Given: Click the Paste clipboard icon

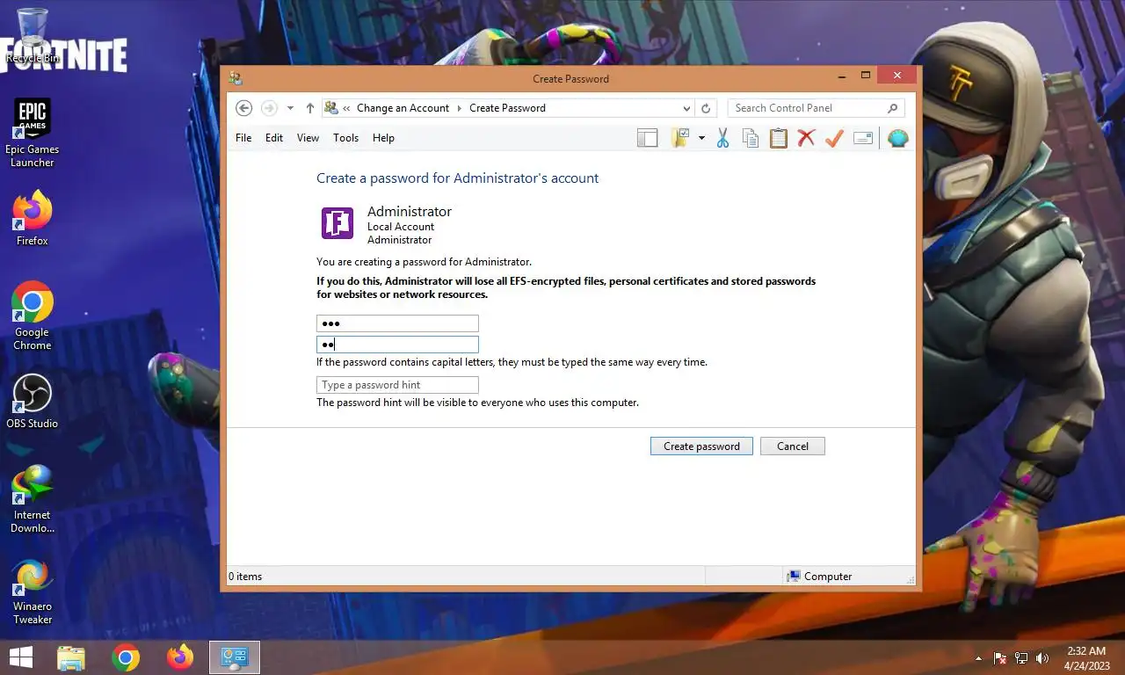Looking at the screenshot, I should tap(779, 138).
